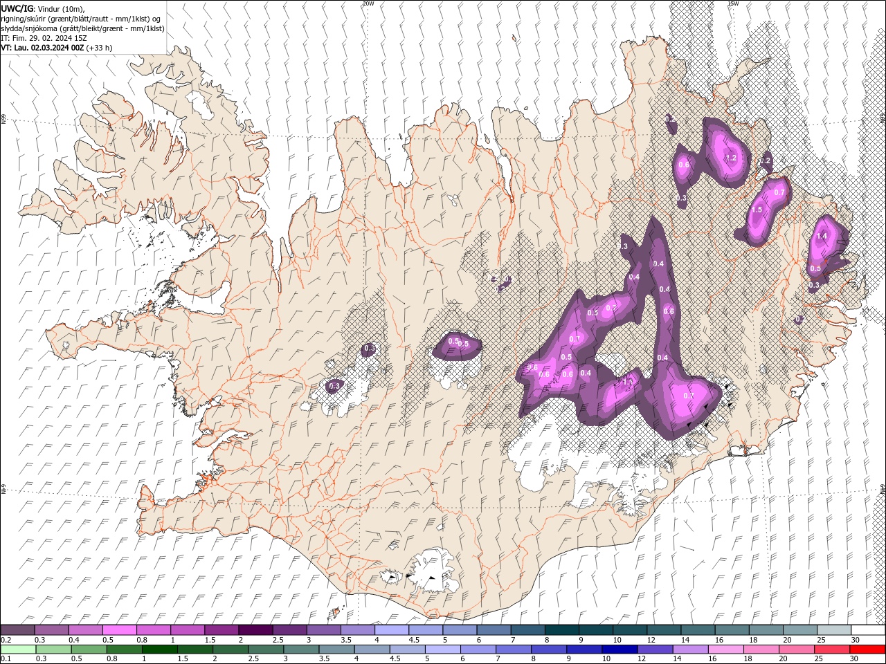This screenshot has height=664, width=886.
Task: Click the 'IT: Fim. 29. 02. 2024 15Z' line
Action: pyautogui.click(x=44, y=38)
